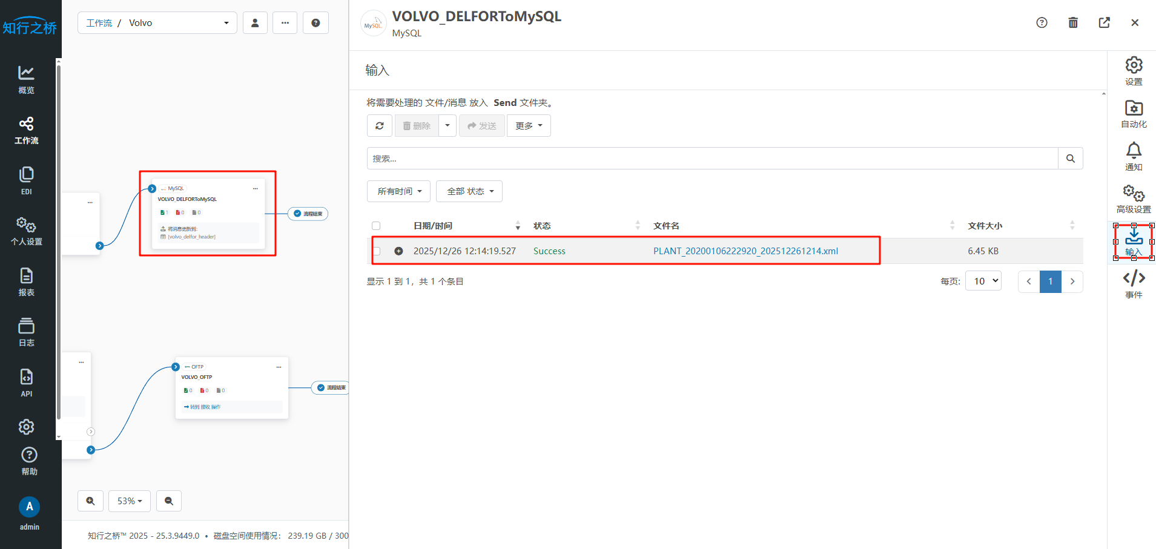Image resolution: width=1156 pixels, height=549 pixels.
Task: Open the 所有时间 time filter dropdown
Action: (x=398, y=191)
